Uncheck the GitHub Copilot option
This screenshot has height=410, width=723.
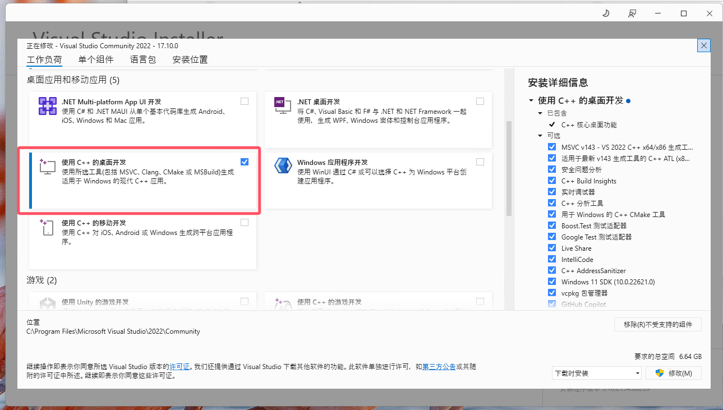pyautogui.click(x=552, y=304)
